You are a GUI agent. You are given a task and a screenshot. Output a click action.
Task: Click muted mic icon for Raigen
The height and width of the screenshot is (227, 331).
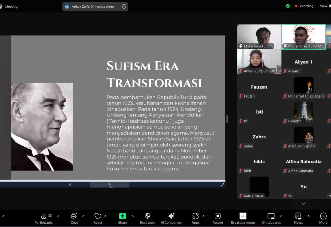[x=285, y=121]
